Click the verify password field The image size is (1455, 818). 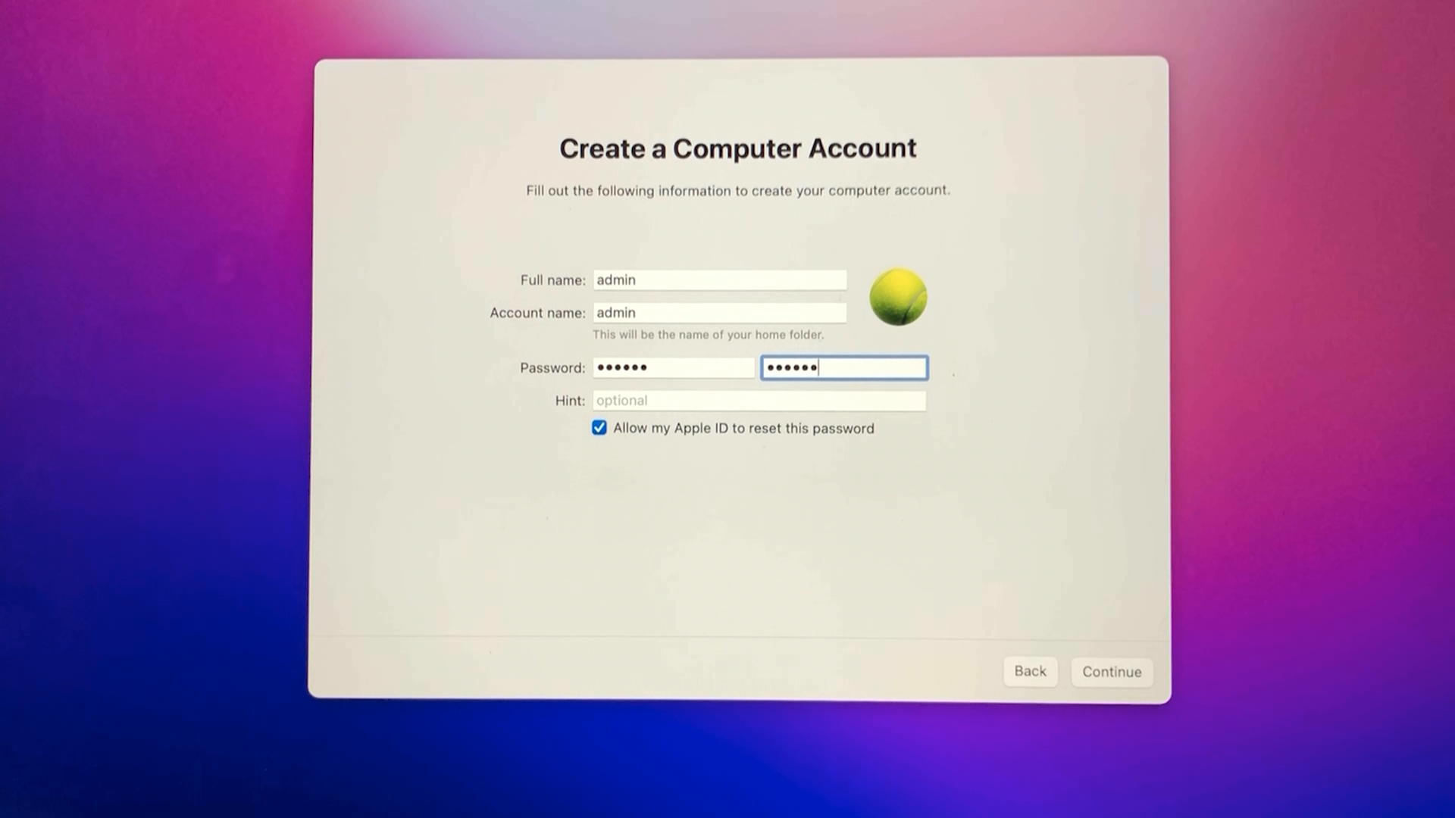coord(844,368)
